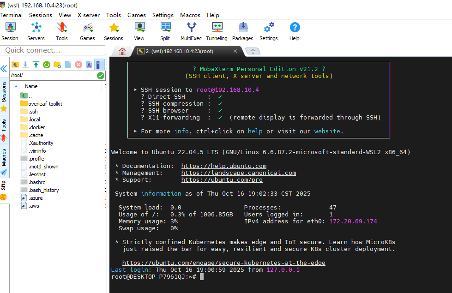
Task: Refresh the SFTP folder with green icon
Action: [x=47, y=65]
